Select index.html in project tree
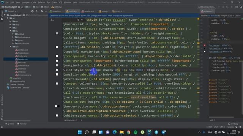The height and width of the screenshot is (136, 243). (15, 78)
